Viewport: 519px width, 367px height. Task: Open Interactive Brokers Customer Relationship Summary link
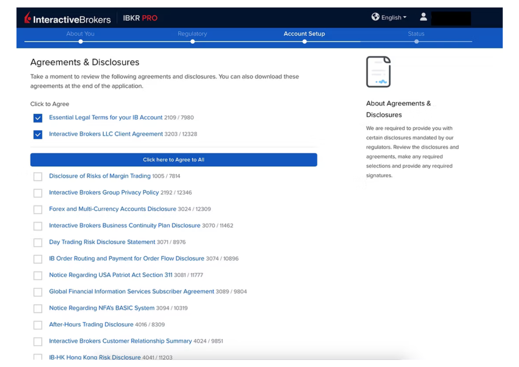pos(120,341)
